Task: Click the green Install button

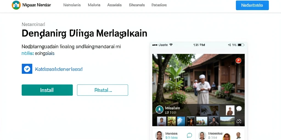Action: 47,90
